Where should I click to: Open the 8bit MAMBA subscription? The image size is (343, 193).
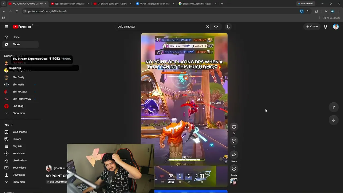pos(20,92)
